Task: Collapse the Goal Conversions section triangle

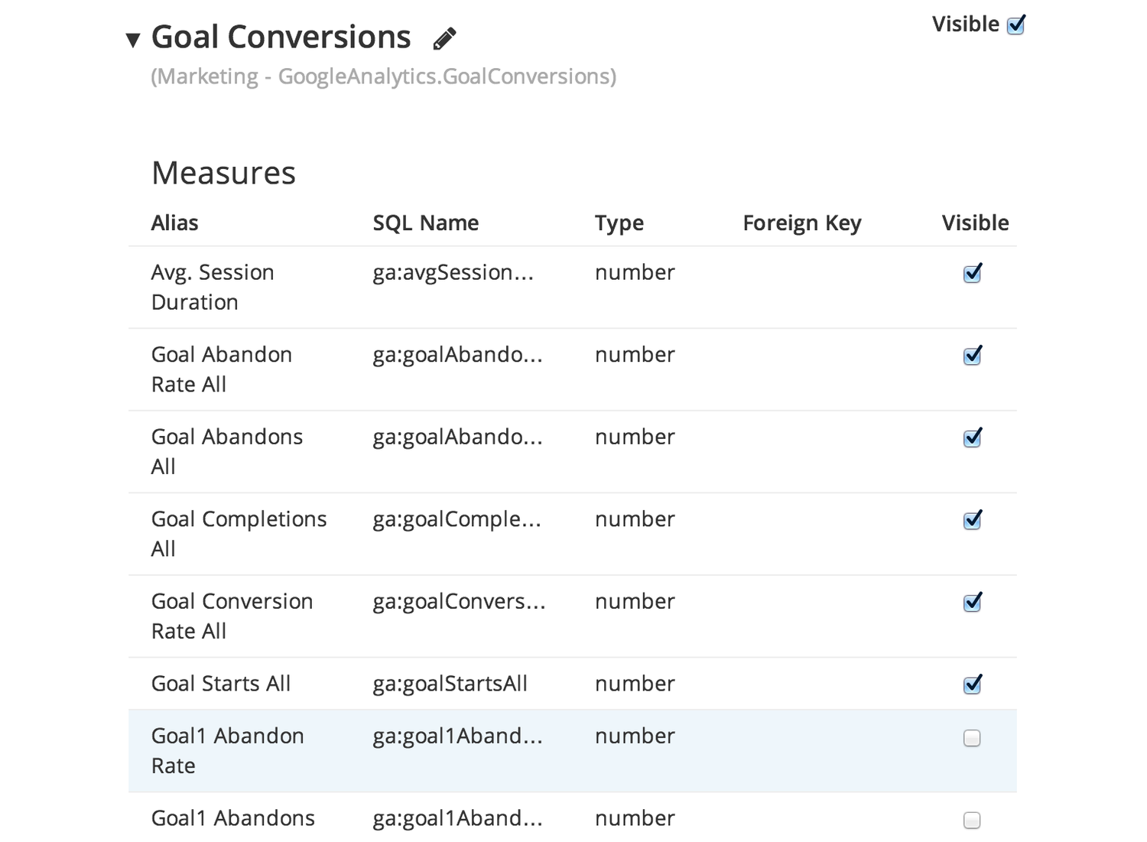Action: point(133,40)
